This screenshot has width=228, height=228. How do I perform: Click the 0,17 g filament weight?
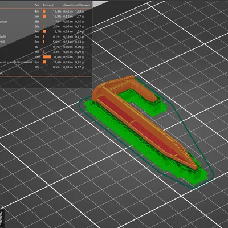point(79,27)
